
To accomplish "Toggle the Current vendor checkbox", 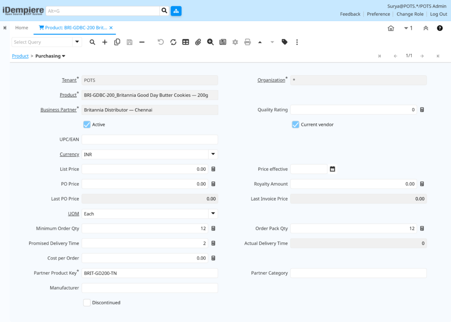I will 296,124.
